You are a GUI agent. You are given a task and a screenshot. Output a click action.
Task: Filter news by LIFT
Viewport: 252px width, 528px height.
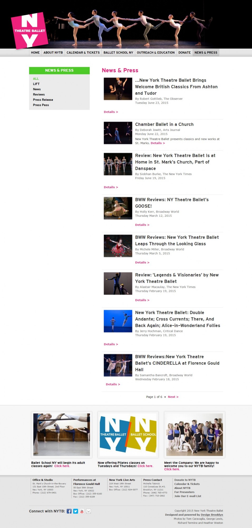[x=36, y=84]
